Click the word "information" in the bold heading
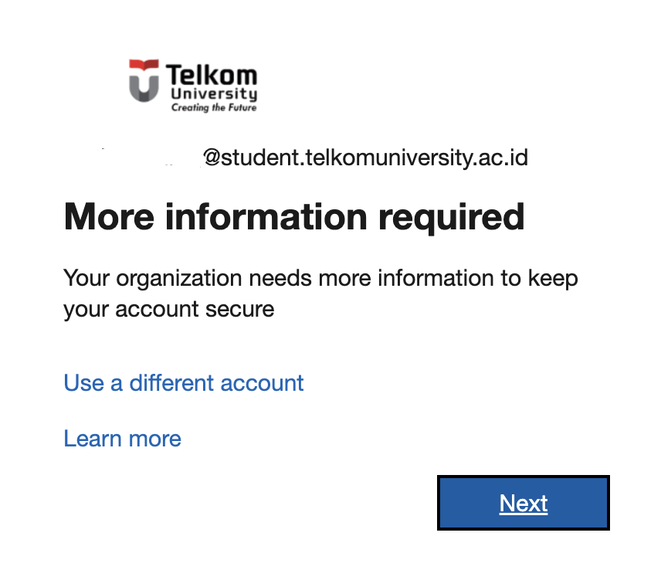Viewport: 661px width, 587px height. point(266,217)
